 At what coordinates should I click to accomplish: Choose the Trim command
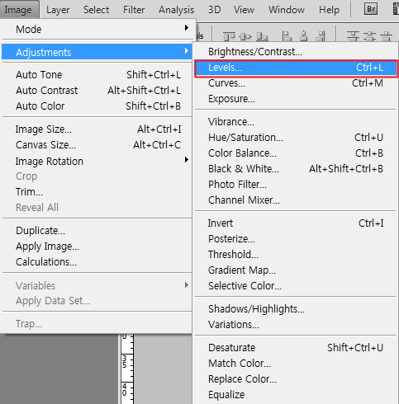[97, 192]
